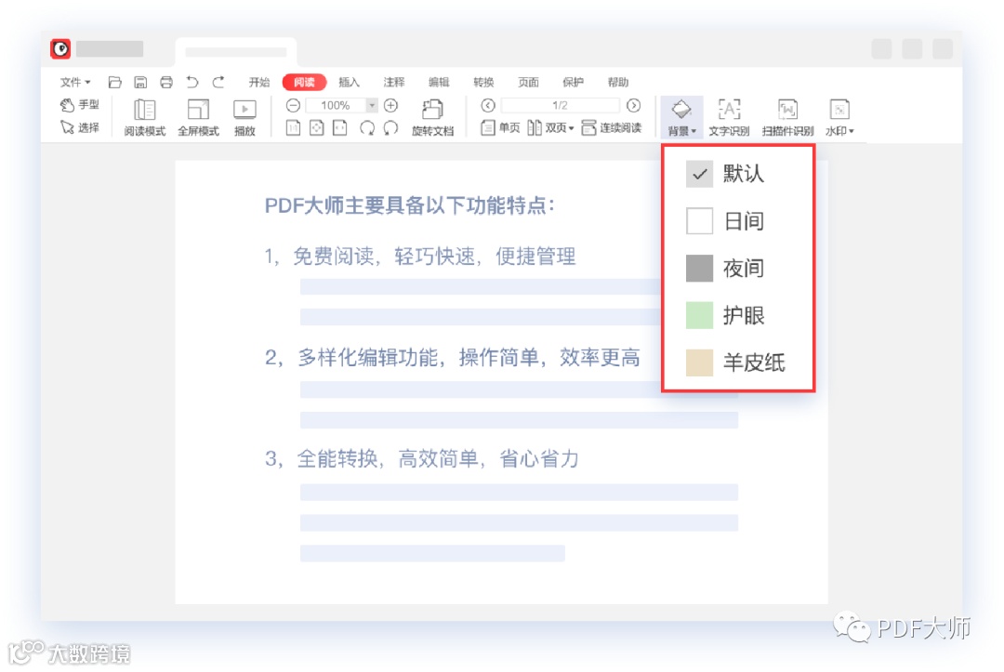Image resolution: width=1004 pixels, height=672 pixels.
Task: Go to next page arrow
Action: pyautogui.click(x=633, y=105)
